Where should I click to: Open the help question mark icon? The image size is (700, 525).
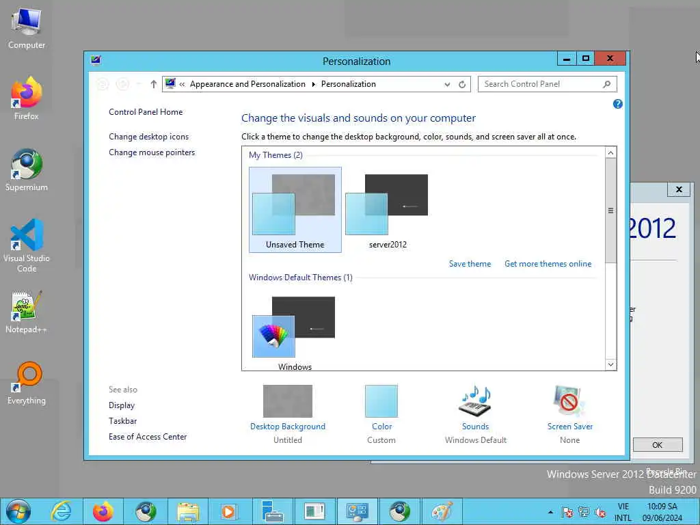point(617,104)
